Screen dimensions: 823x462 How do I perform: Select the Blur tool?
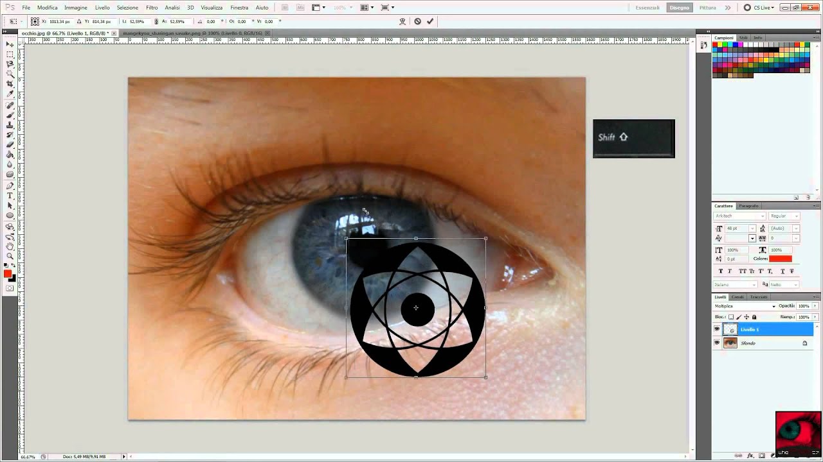pyautogui.click(x=10, y=164)
